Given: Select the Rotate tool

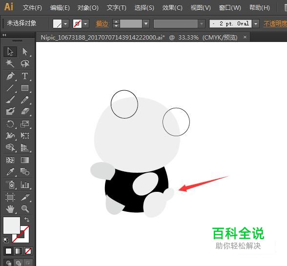Looking at the screenshot, I should (10, 124).
